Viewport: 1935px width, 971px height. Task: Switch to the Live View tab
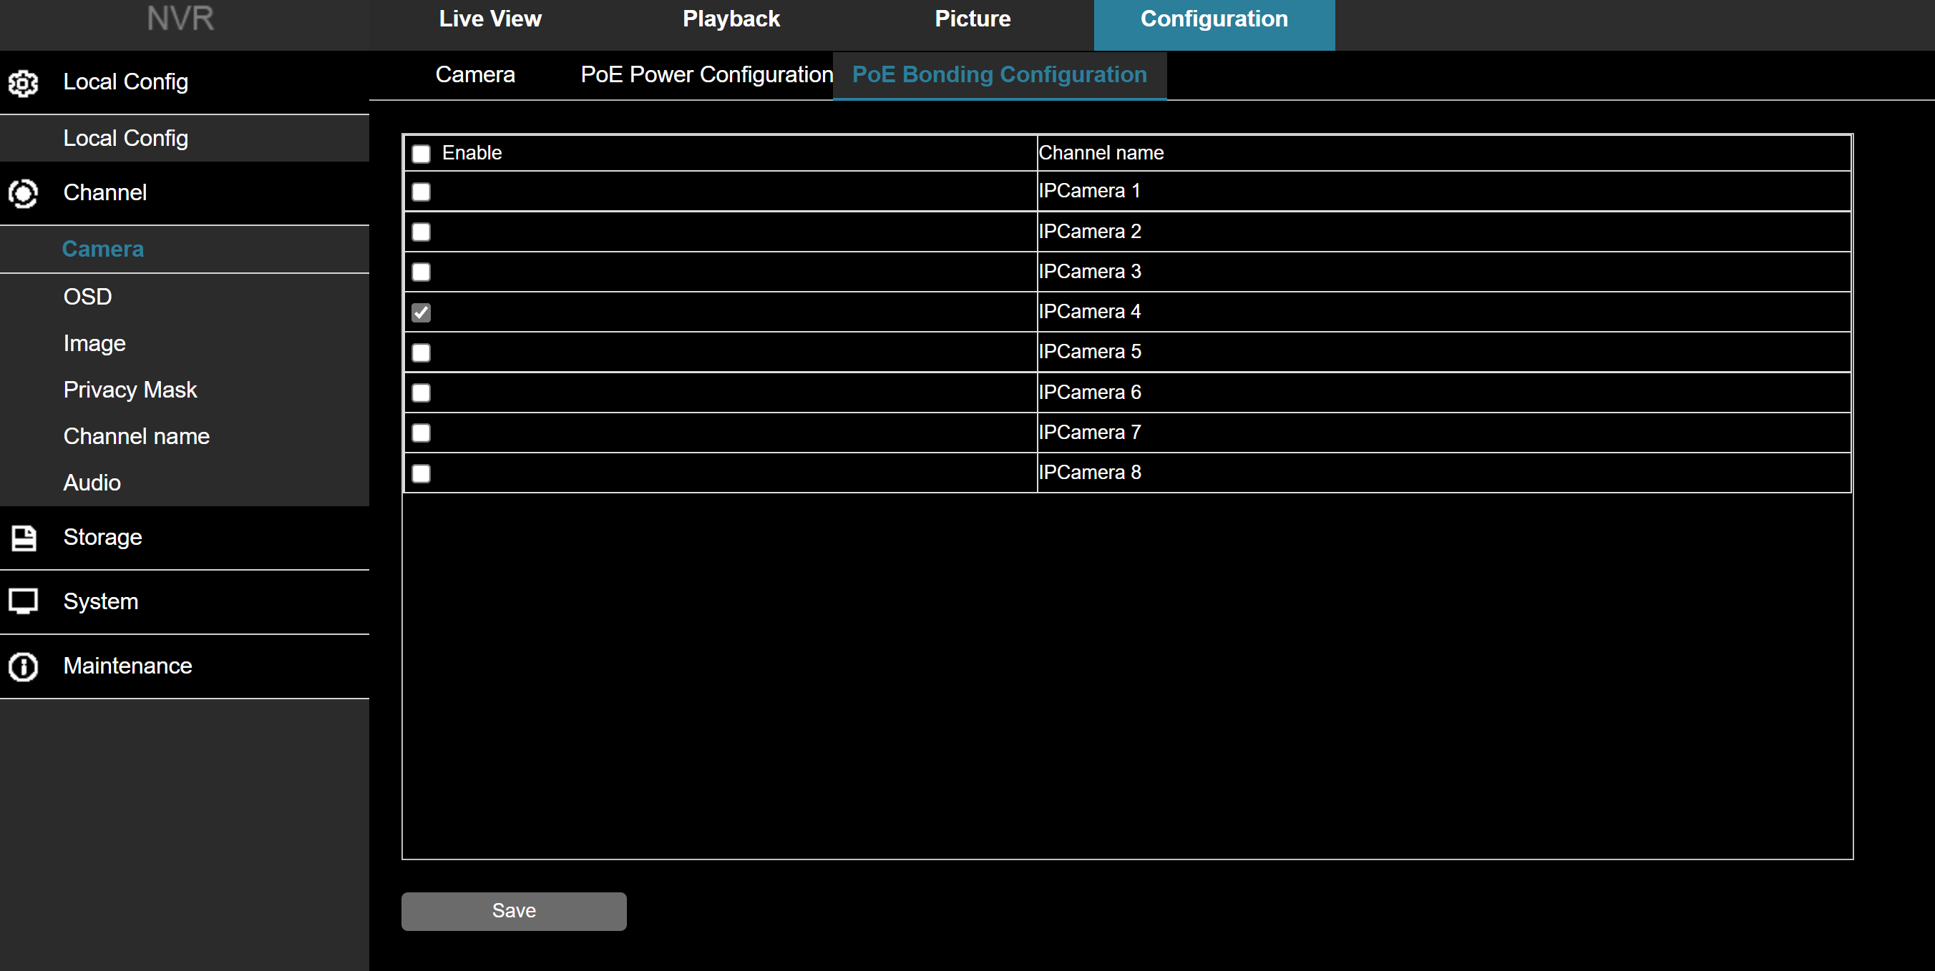pyautogui.click(x=489, y=19)
